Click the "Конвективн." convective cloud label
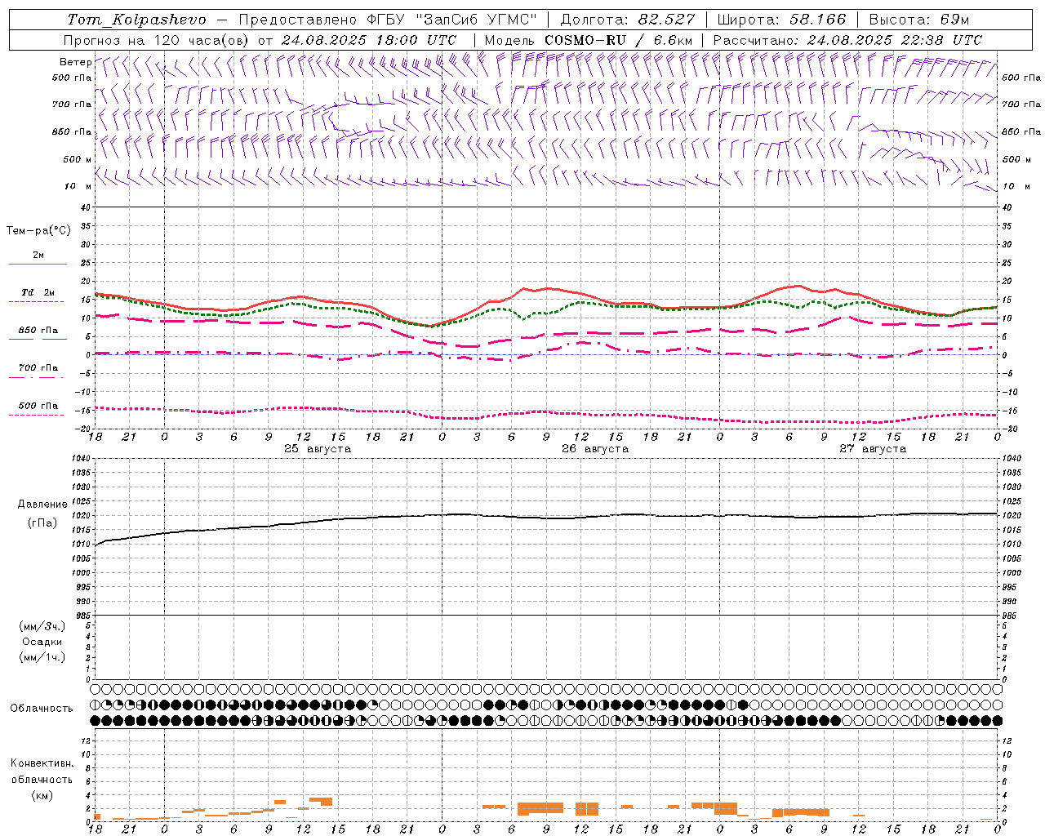This screenshot has width=1045, height=836. pos(42,763)
